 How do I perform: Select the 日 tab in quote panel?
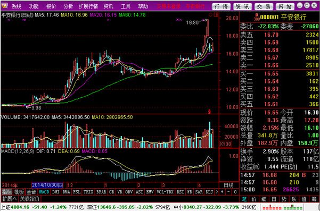pyautogui.click(x=274, y=199)
